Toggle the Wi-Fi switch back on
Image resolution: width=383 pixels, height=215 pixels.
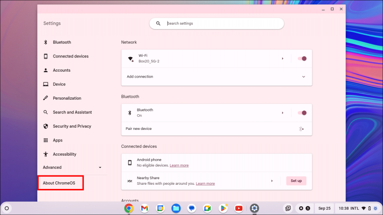point(301,58)
